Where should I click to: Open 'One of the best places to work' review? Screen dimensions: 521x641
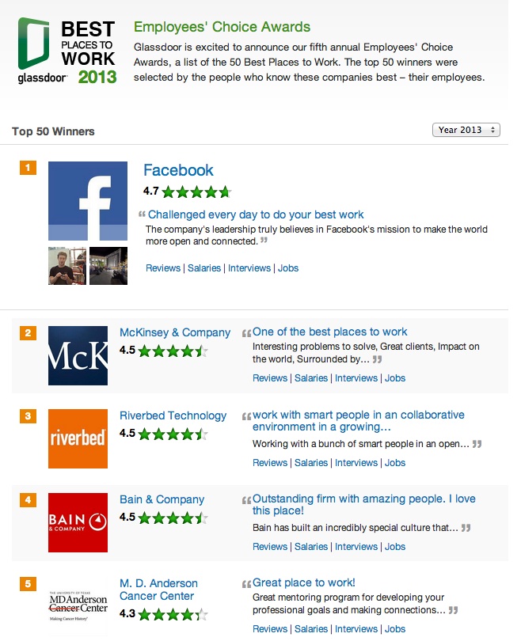click(x=330, y=332)
